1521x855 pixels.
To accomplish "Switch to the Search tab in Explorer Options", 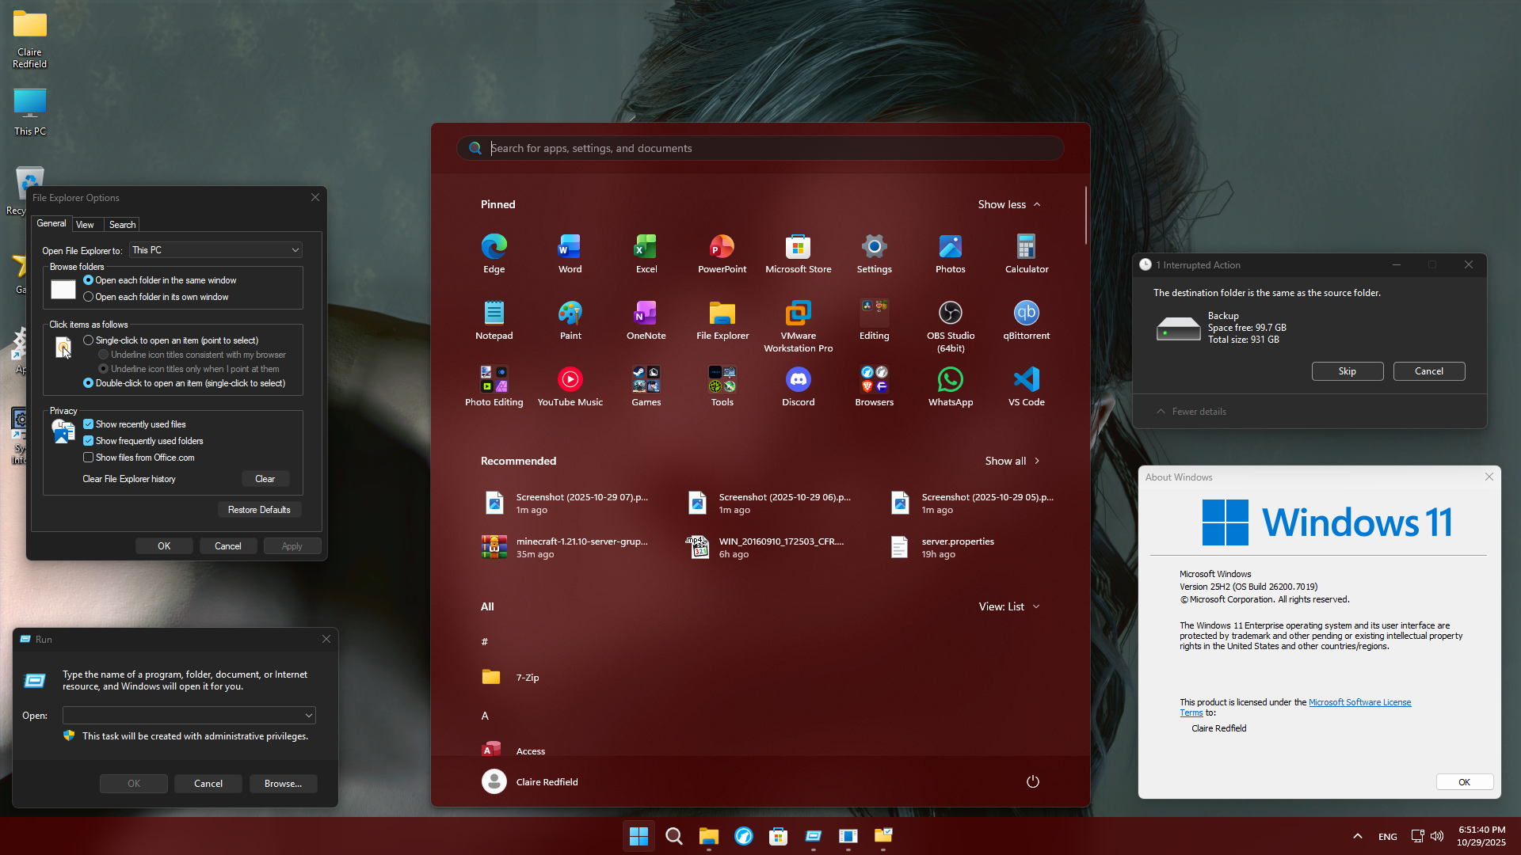I will point(122,225).
